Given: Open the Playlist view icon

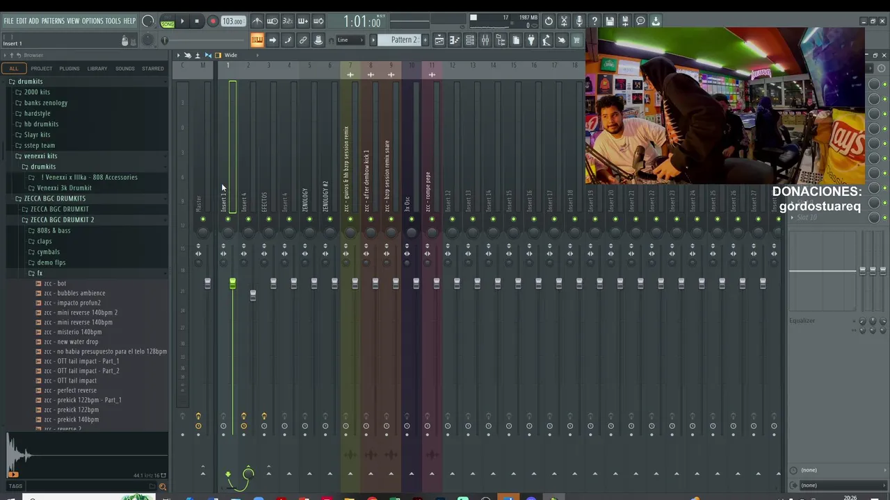Looking at the screenshot, I should [x=439, y=40].
